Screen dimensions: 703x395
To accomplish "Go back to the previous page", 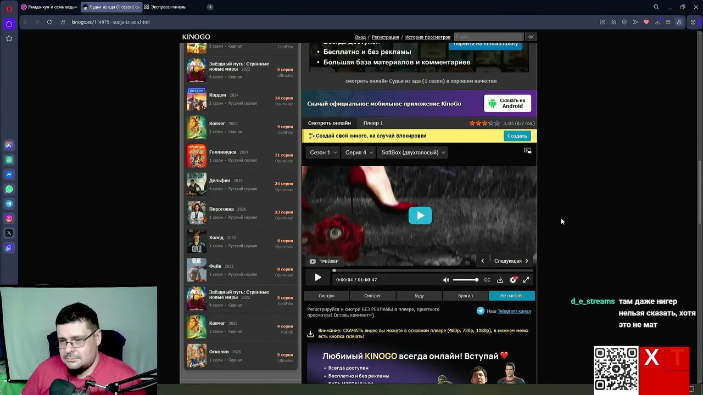I will pos(25,22).
